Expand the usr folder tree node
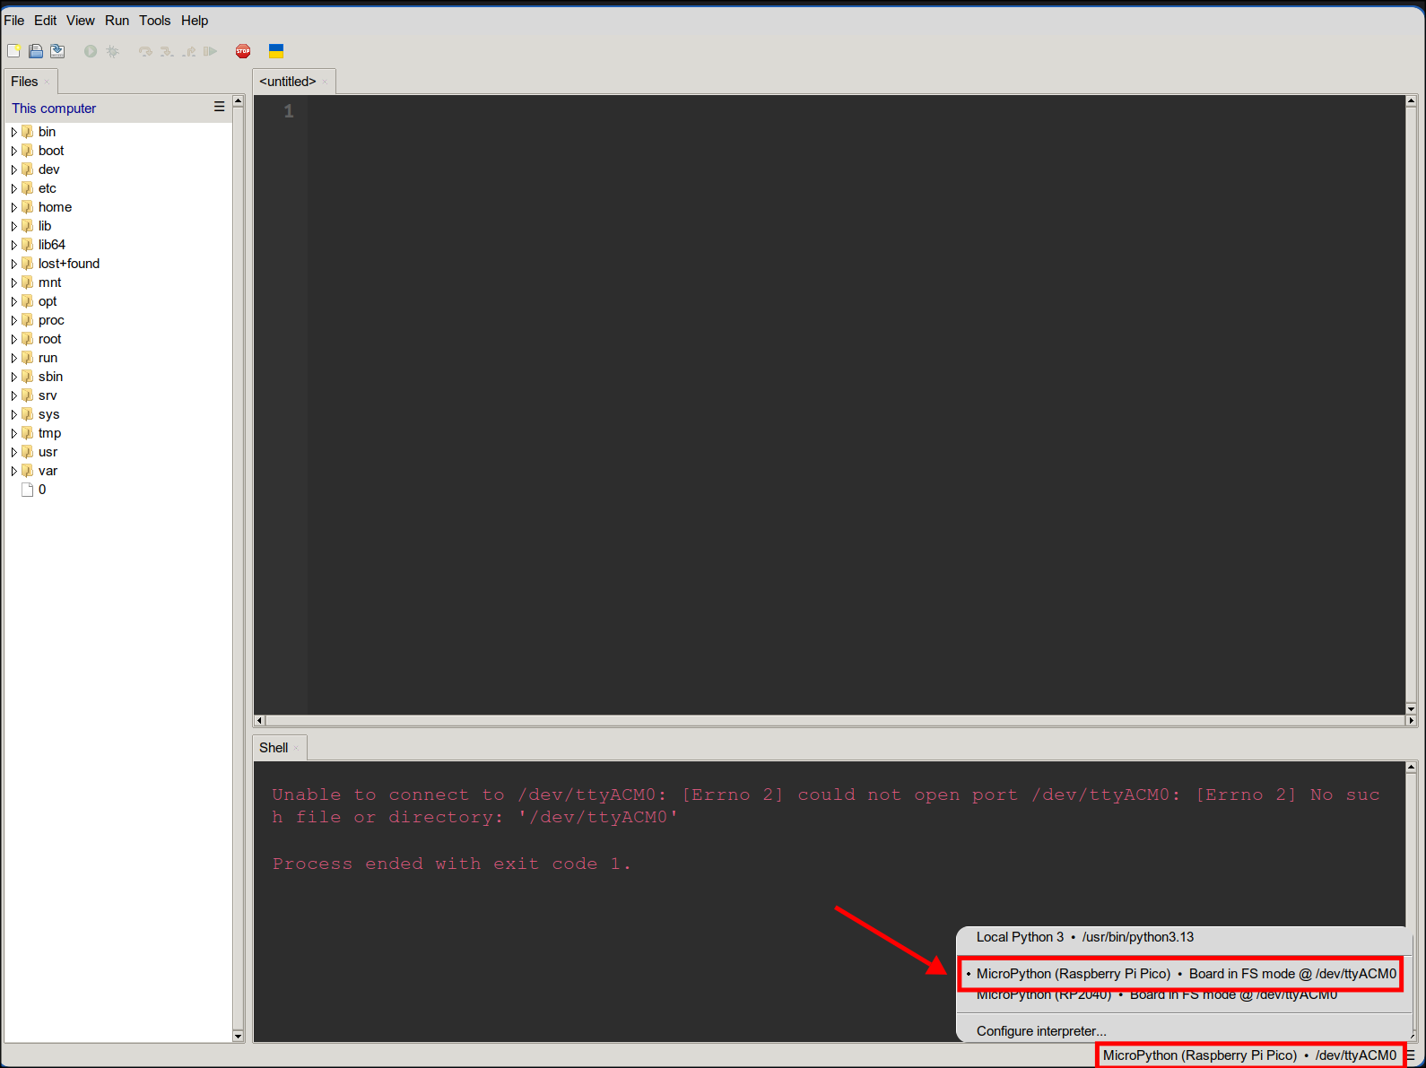Image resolution: width=1426 pixels, height=1068 pixels. tap(13, 452)
